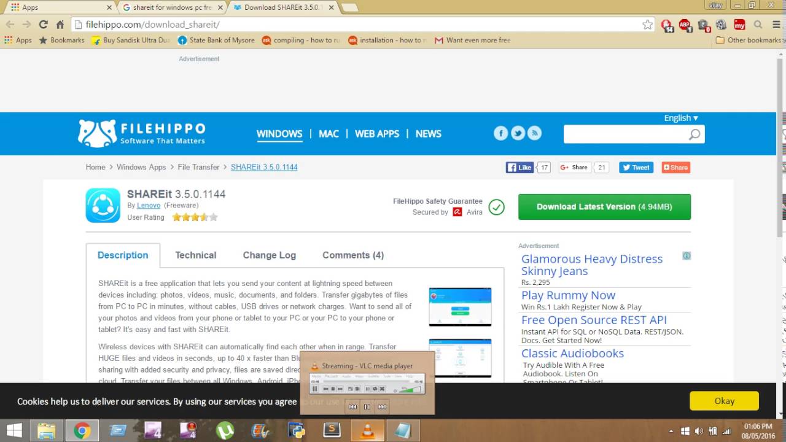Pause playback in VLC thumbnail preview
Screen dimensions: 786x442
367,406
